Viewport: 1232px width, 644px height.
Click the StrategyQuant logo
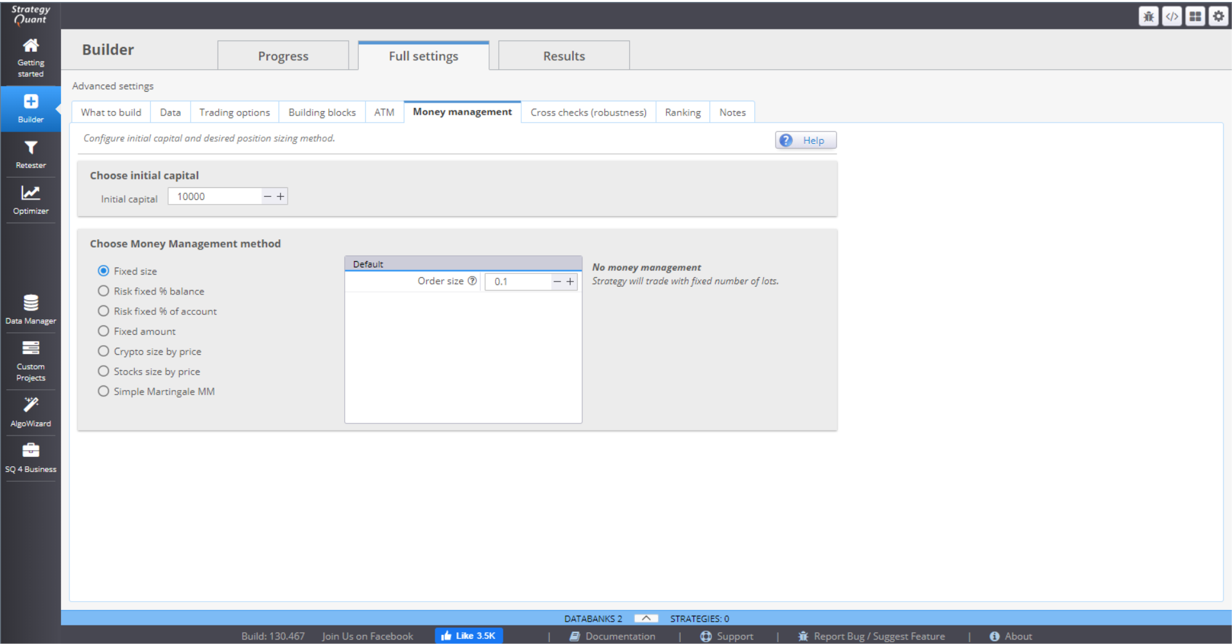coord(30,15)
